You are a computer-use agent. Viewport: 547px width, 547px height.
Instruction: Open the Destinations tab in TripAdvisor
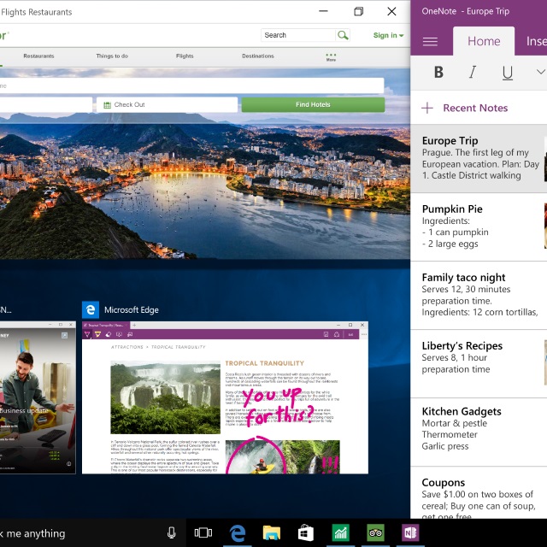coord(258,56)
